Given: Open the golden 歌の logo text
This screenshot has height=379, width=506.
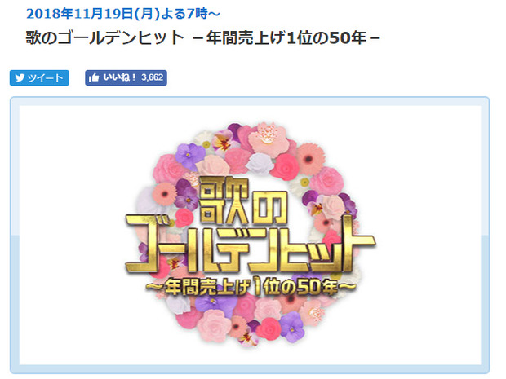Looking at the screenshot, I should click(x=243, y=201).
